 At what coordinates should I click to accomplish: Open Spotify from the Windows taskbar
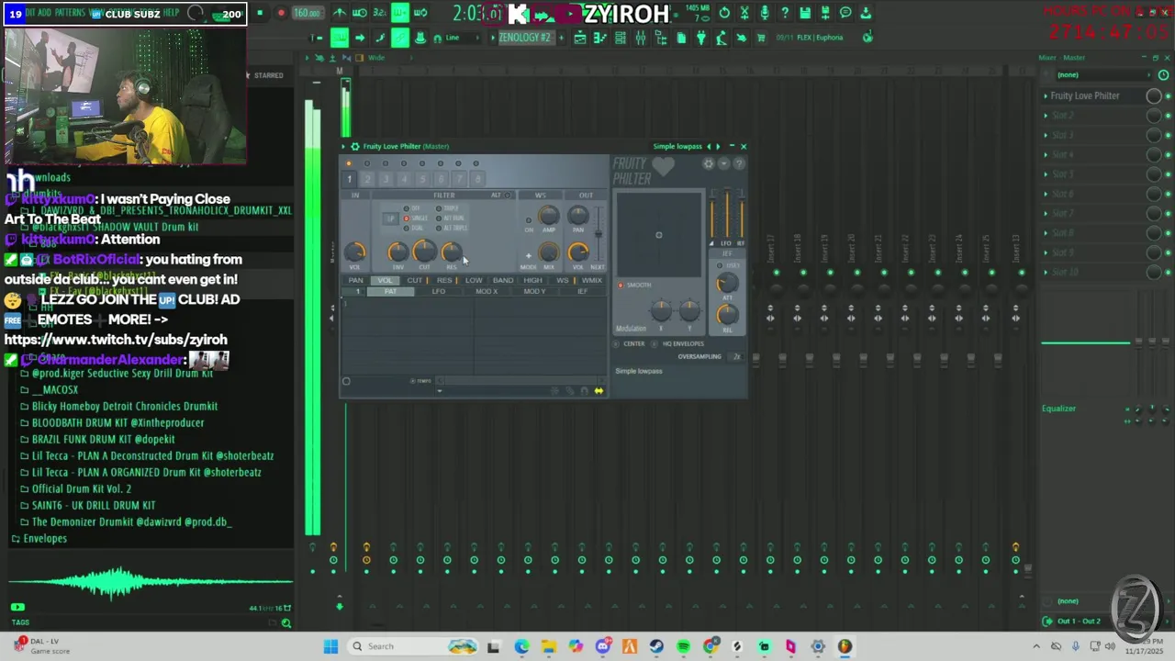[x=683, y=646]
